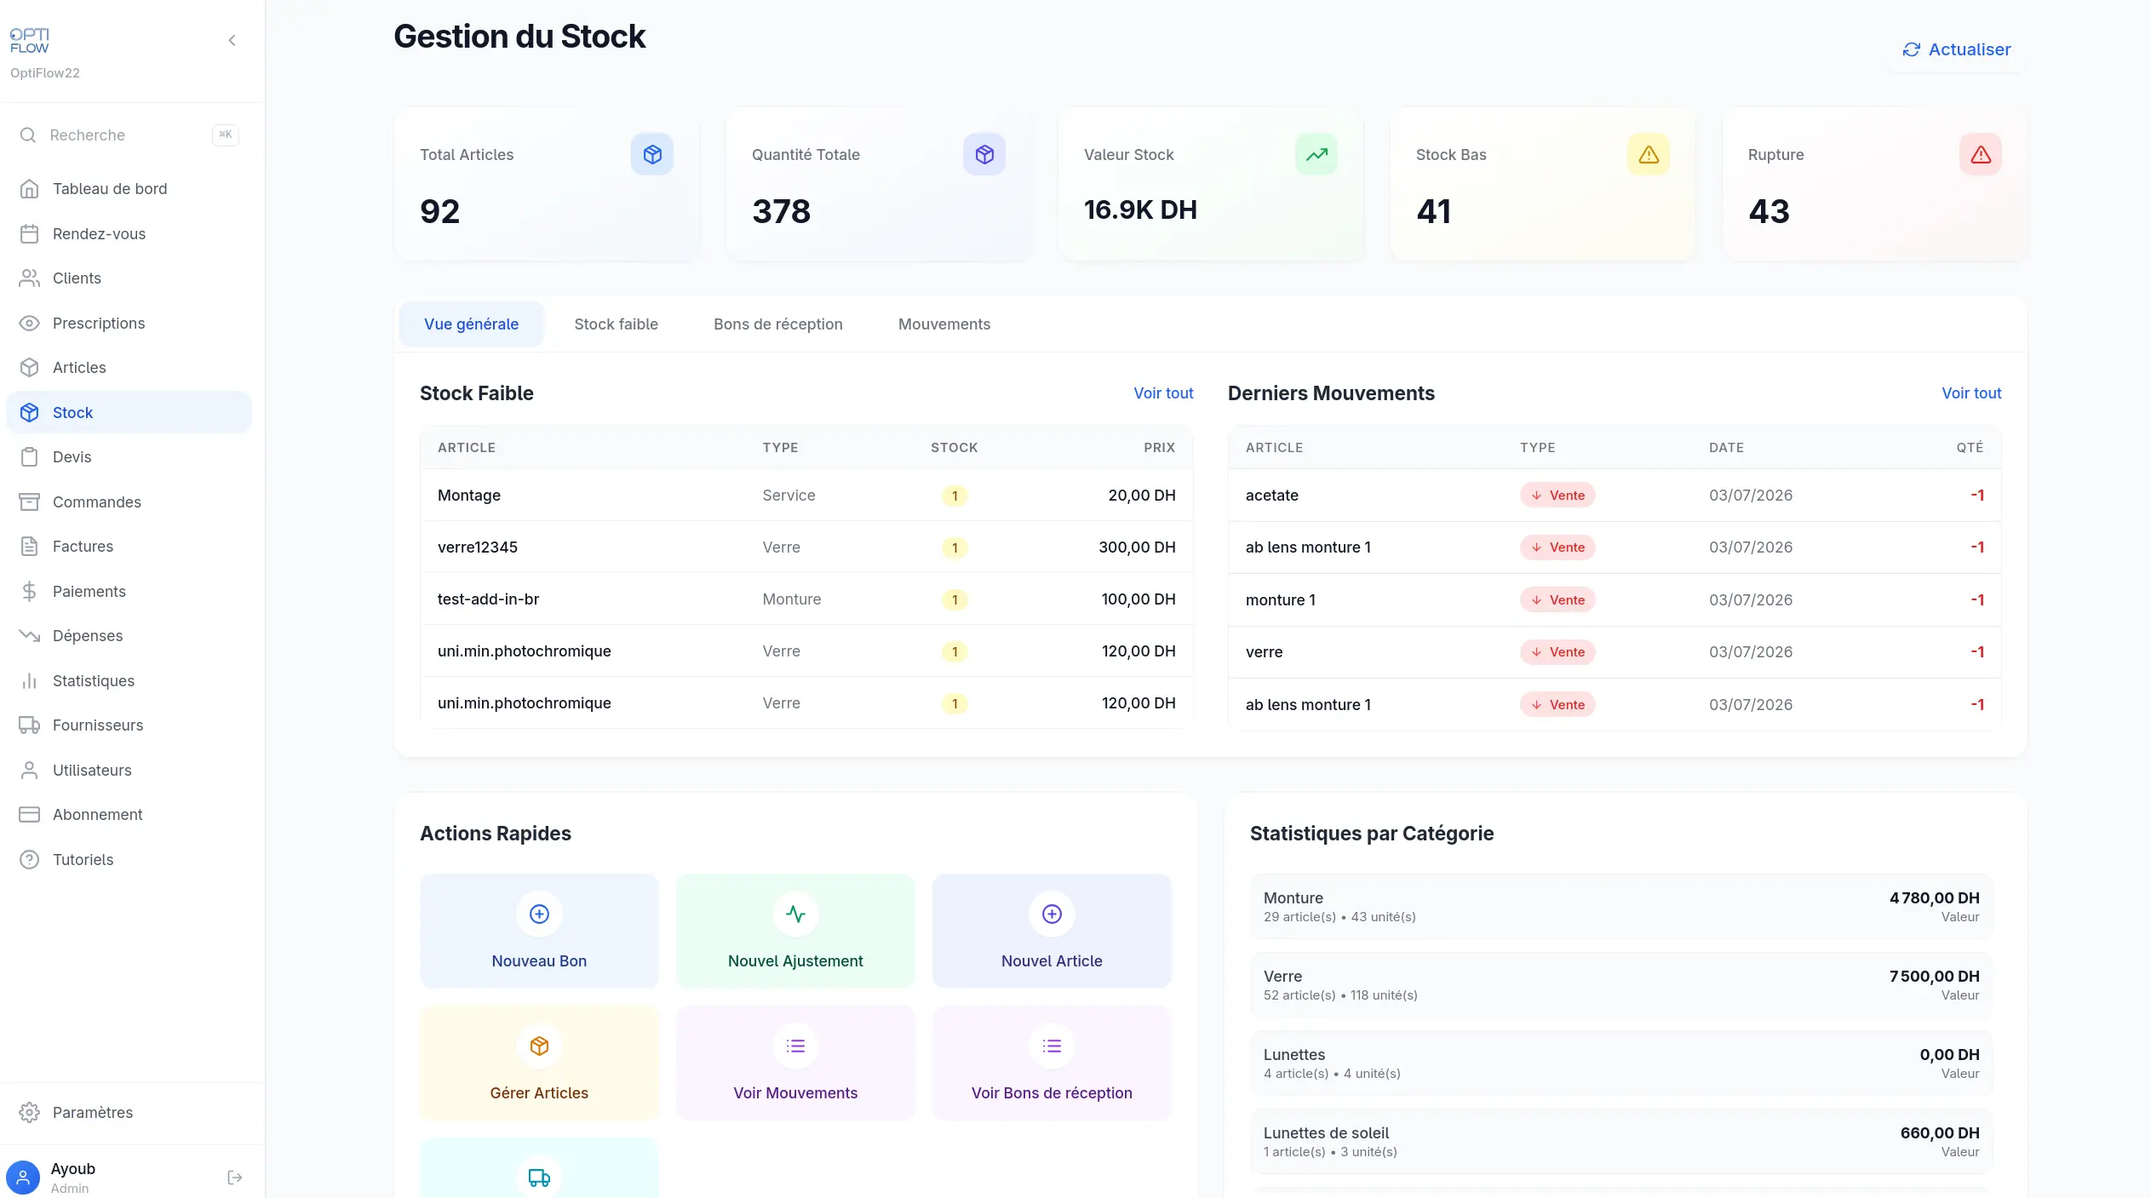This screenshot has height=1198, width=2151.
Task: Open Paramètres gear icon
Action: [30, 1113]
